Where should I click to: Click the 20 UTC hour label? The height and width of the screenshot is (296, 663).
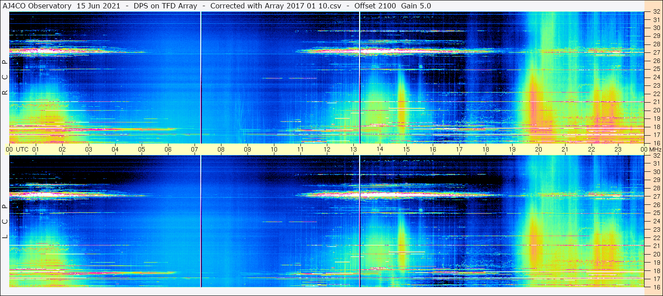pyautogui.click(x=539, y=149)
